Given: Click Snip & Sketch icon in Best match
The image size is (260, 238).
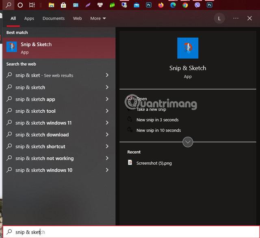Looking at the screenshot, I should pyautogui.click(x=12, y=47).
